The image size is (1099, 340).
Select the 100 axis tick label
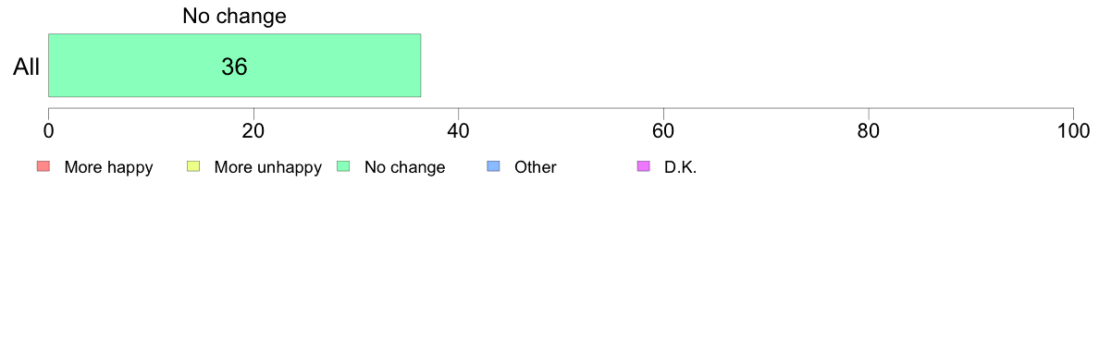(1074, 129)
